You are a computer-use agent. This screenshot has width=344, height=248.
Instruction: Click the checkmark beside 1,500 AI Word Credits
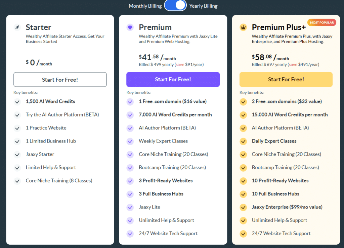[17, 102]
